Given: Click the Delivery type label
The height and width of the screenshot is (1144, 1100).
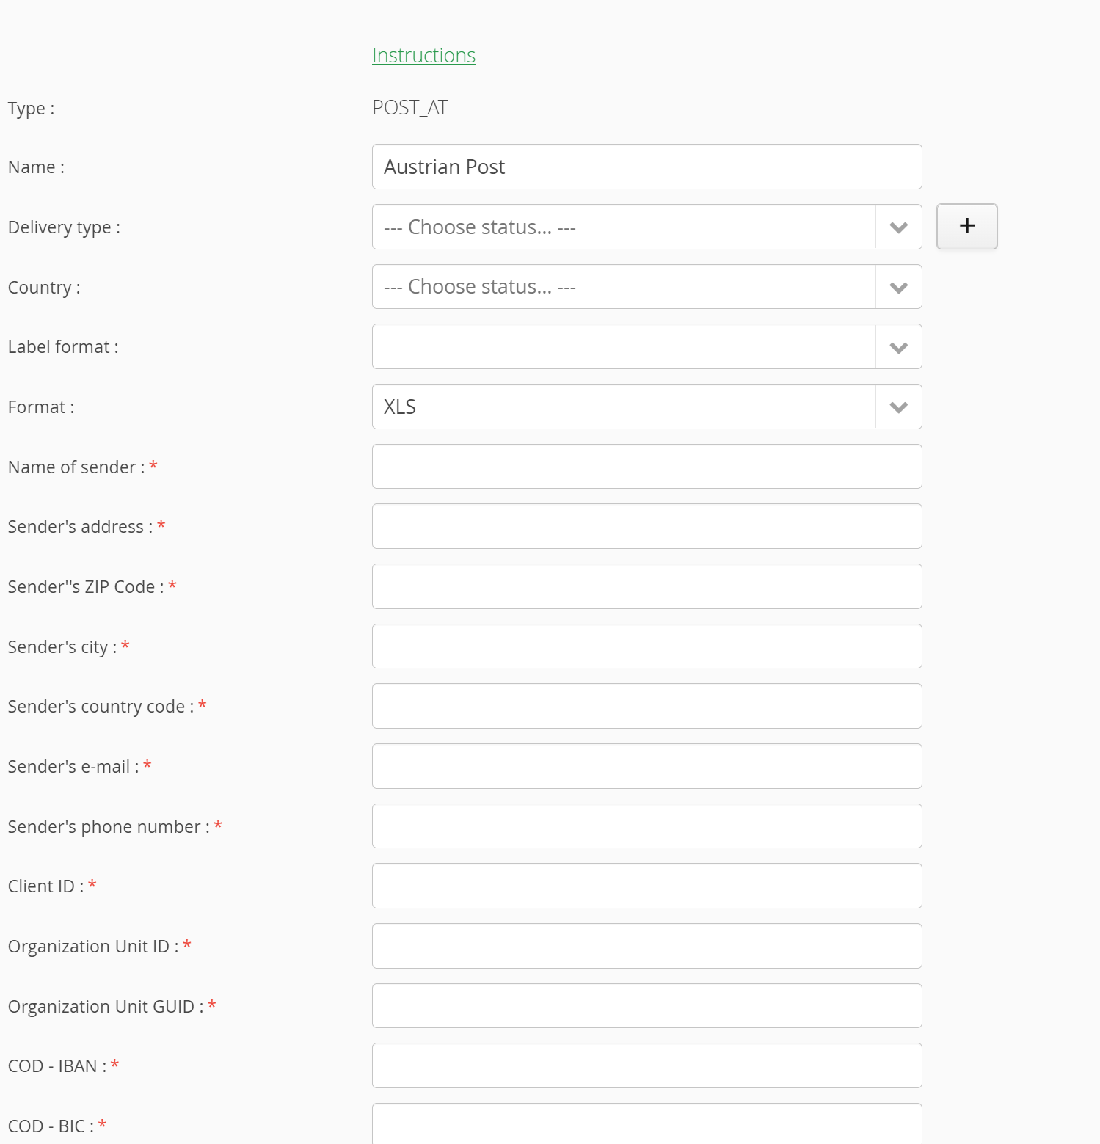Looking at the screenshot, I should (64, 227).
